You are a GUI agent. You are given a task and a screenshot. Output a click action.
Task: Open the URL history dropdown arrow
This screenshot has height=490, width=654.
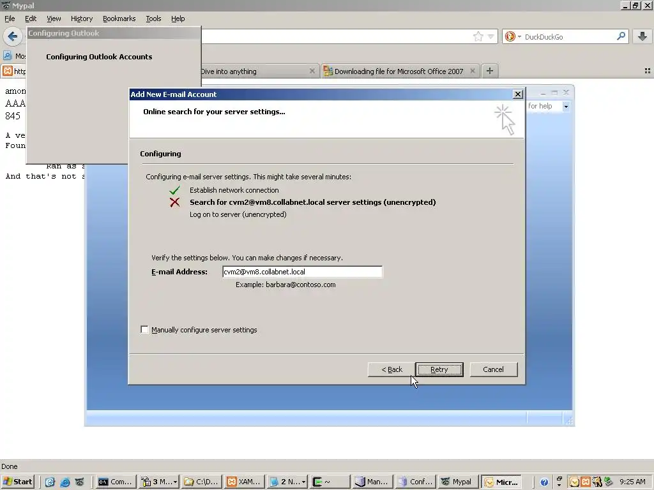[x=491, y=36]
